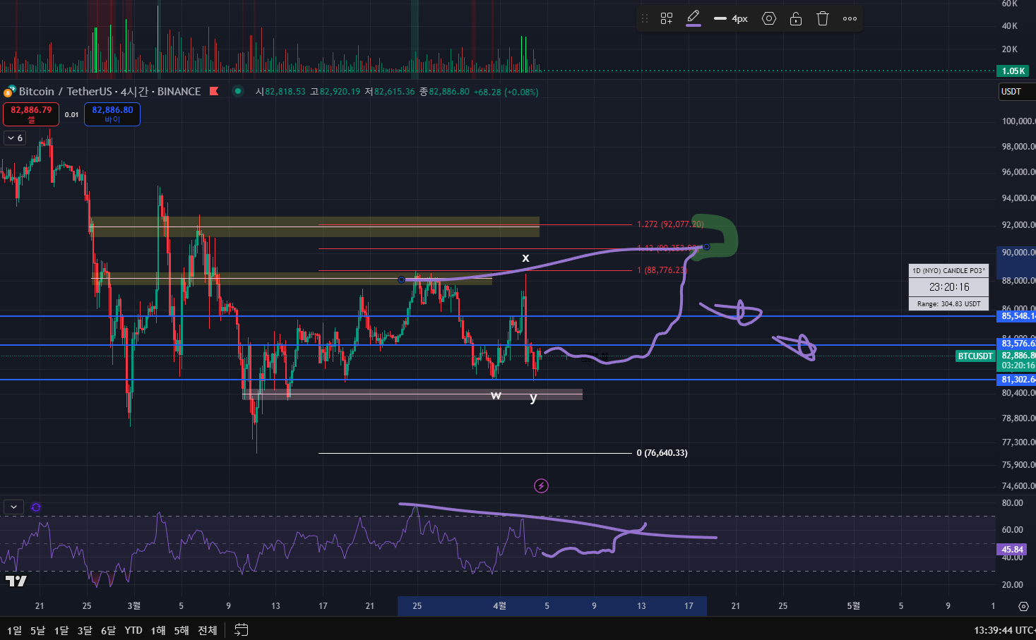Grab the floating toolbar drag handle
1036x640 pixels.
[x=645, y=19]
